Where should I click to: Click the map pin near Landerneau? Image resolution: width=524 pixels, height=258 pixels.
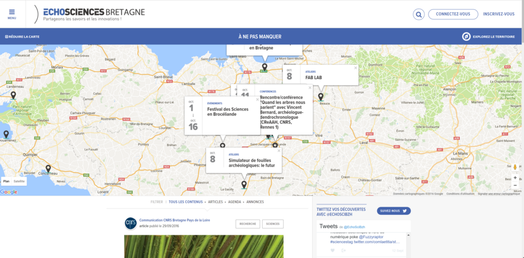point(13,95)
